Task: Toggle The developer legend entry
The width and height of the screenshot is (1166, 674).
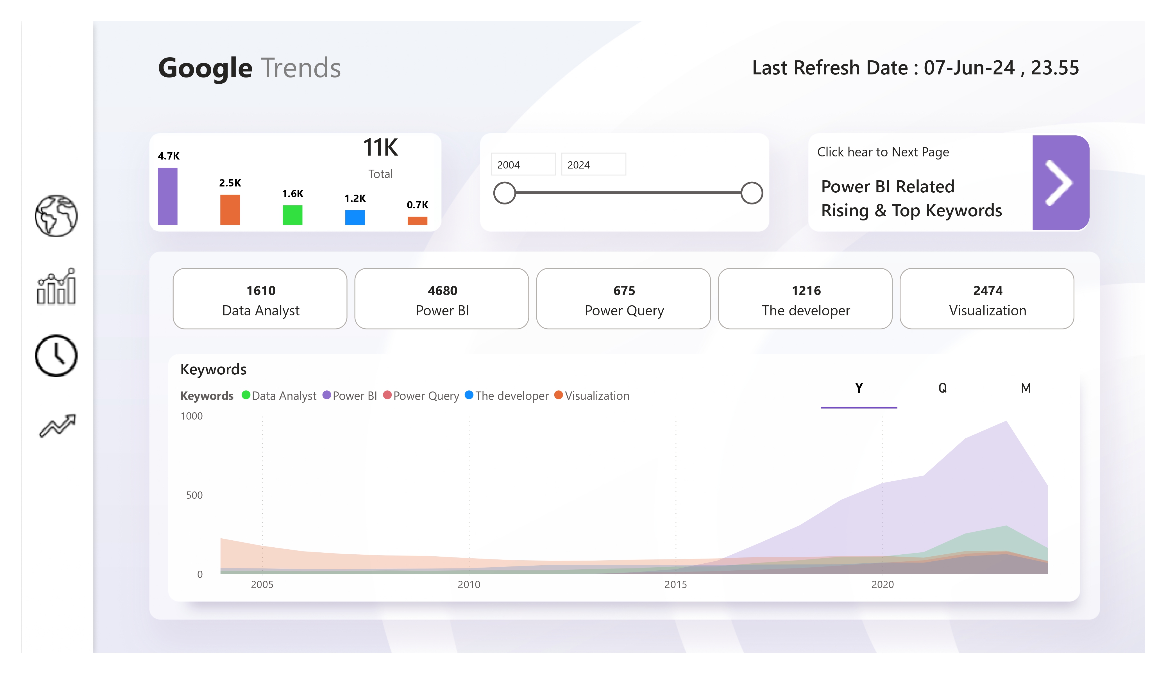Action: 507,396
